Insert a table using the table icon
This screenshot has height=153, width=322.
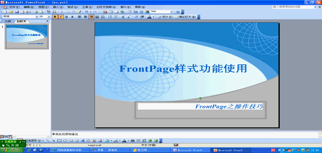111,12
